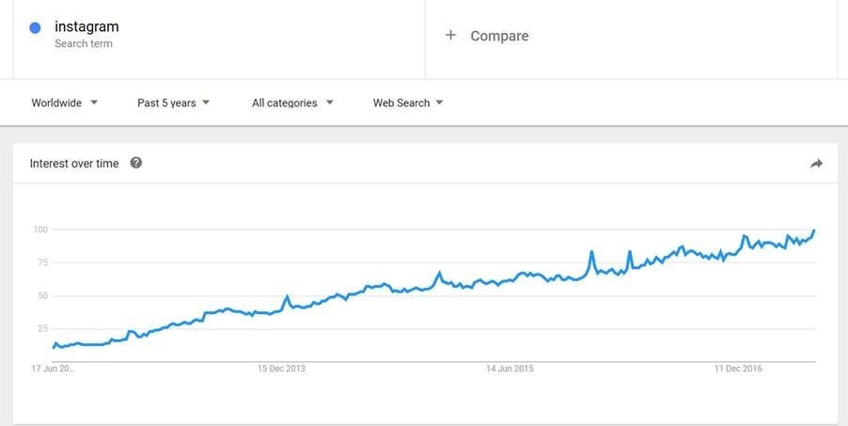This screenshot has height=426, width=848.
Task: Click the 17 Jun date axis label
Action: [53, 369]
